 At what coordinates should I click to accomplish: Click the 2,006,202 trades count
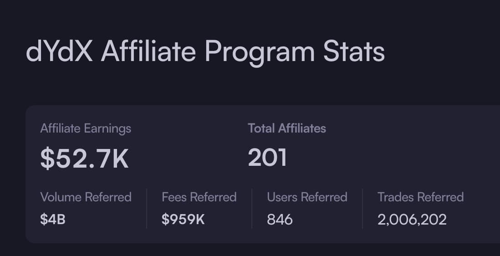pyautogui.click(x=412, y=220)
